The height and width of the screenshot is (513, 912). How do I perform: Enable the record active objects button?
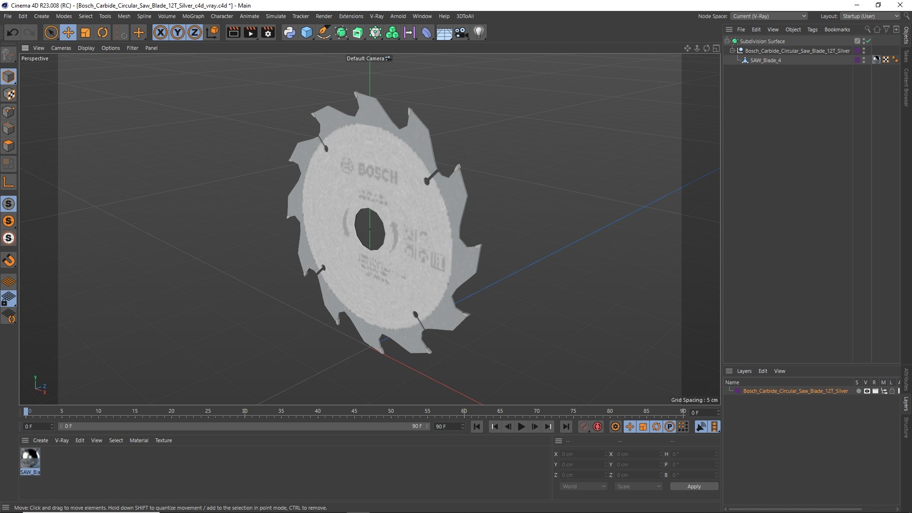(598, 427)
